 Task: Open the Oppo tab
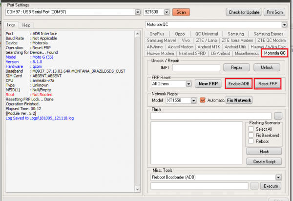click(x=180, y=34)
